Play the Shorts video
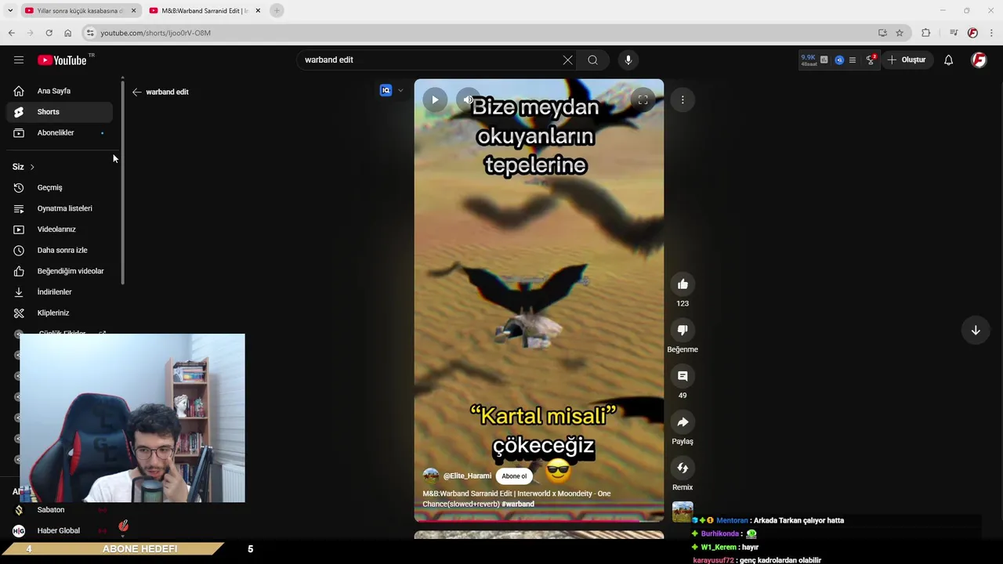This screenshot has width=1003, height=564. (x=435, y=99)
